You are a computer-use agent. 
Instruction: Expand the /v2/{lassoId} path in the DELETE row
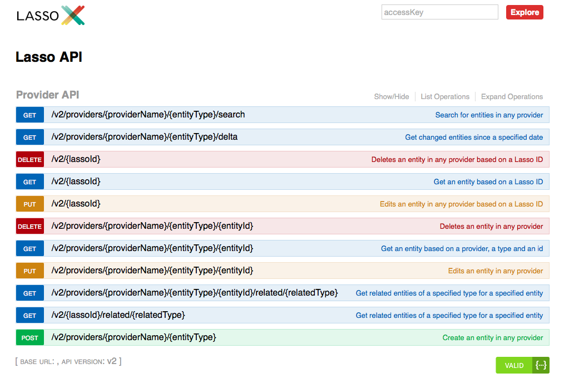tap(76, 159)
